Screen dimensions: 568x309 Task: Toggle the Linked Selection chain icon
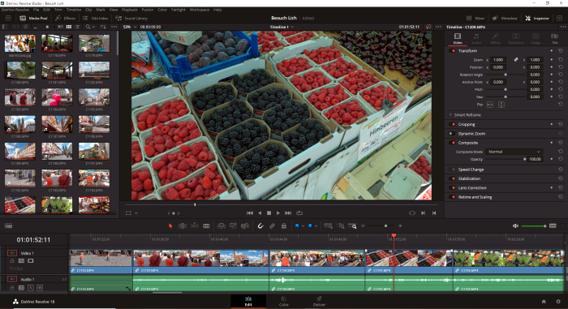point(272,225)
